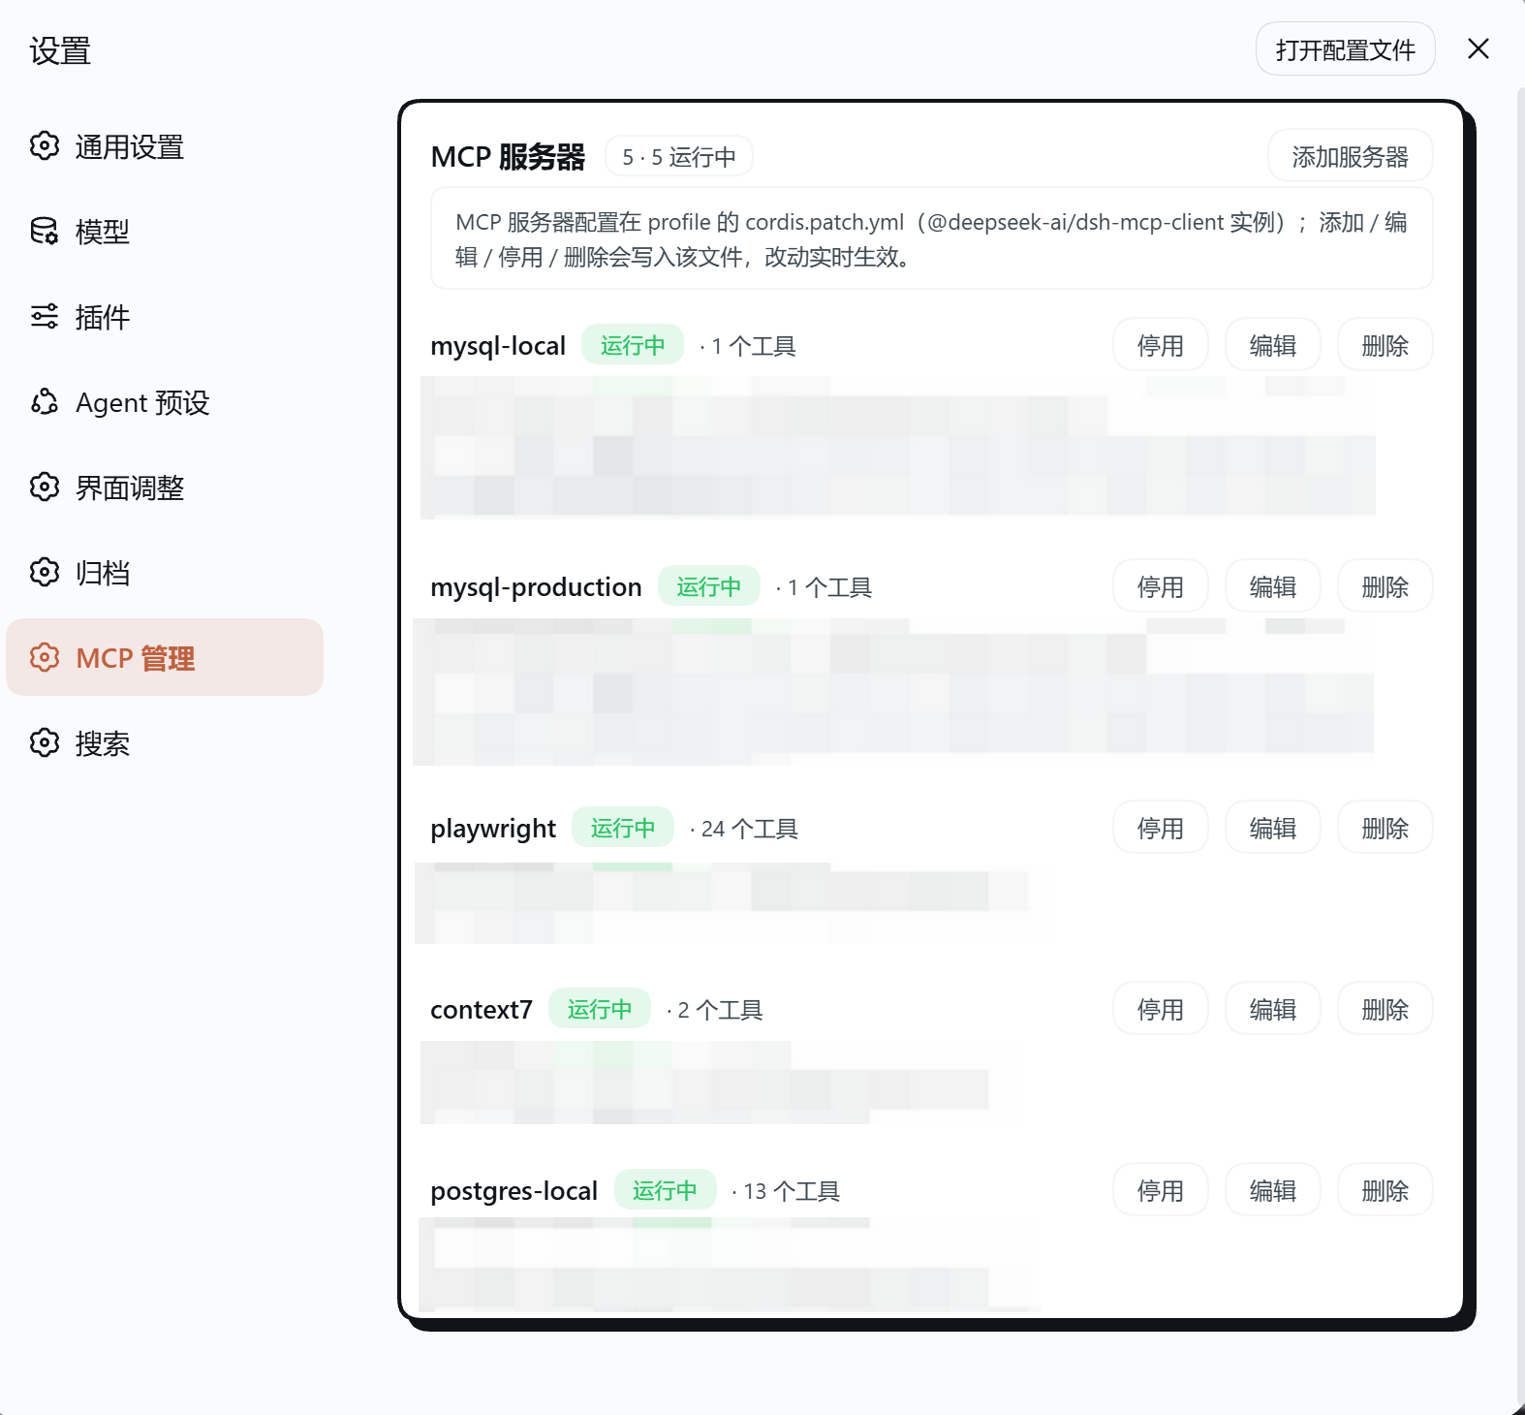Click the postgres-local server name
The image size is (1525, 1415).
tap(514, 1191)
